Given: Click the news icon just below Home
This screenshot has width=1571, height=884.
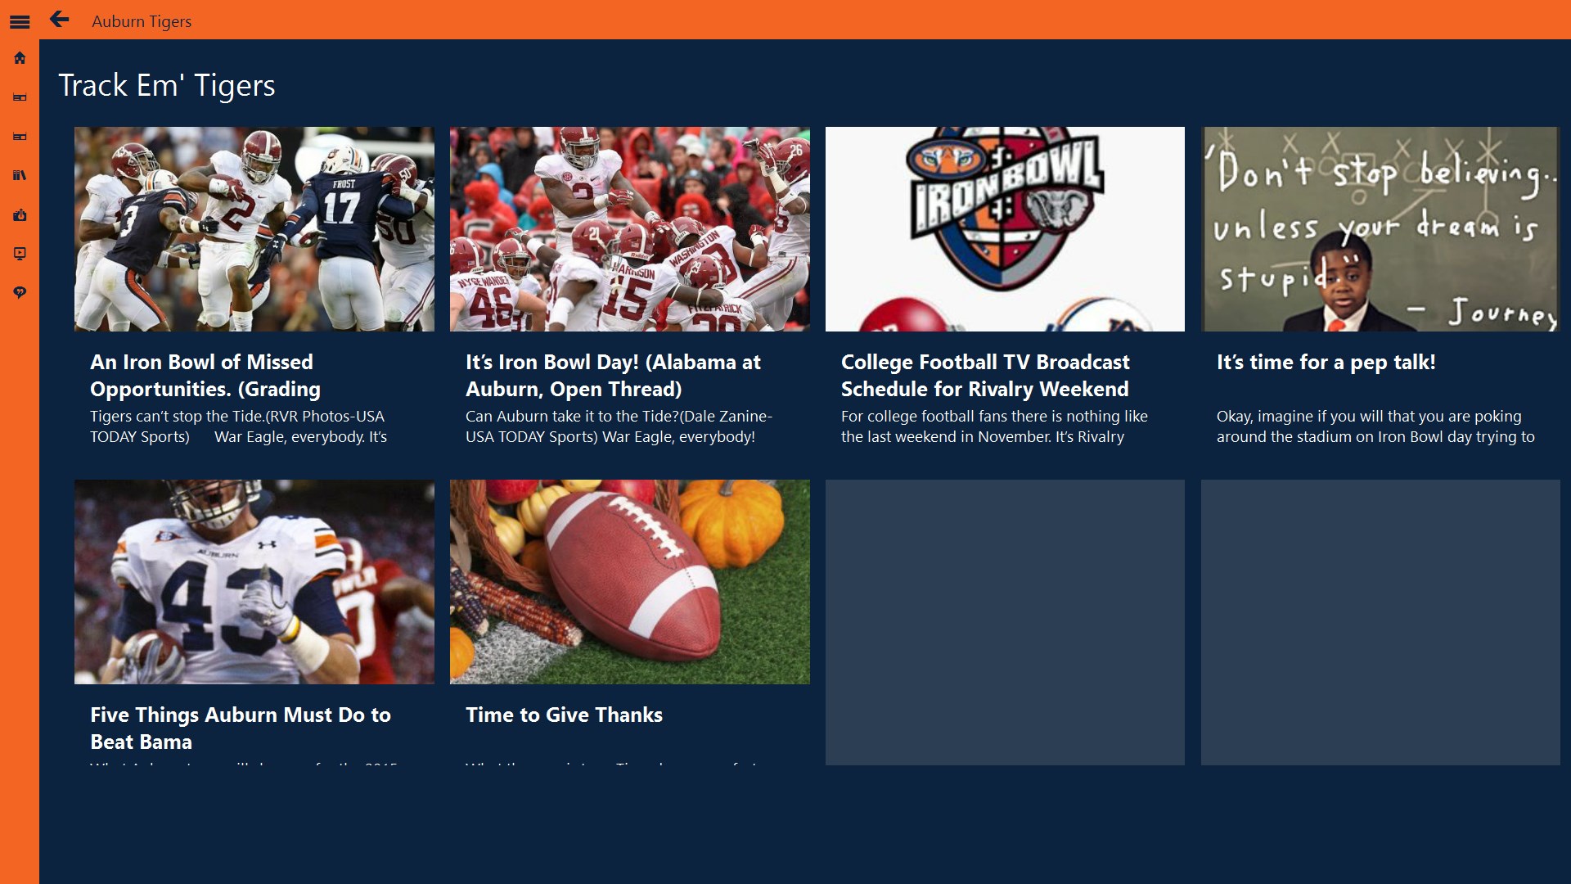Looking at the screenshot, I should (20, 97).
